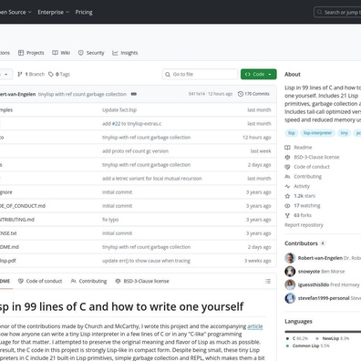Open the Update fact.lisp commit message
Image resolution: width=361 pixels, height=361 pixels.
click(119, 110)
